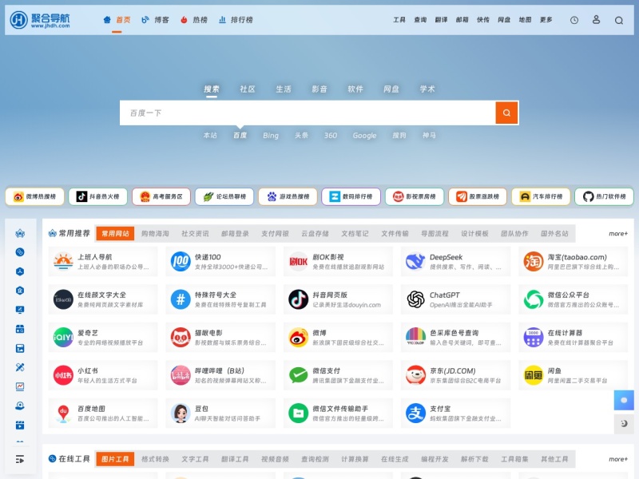
Task: Open the 格式转换 tab in 在线工具
Action: (155, 459)
